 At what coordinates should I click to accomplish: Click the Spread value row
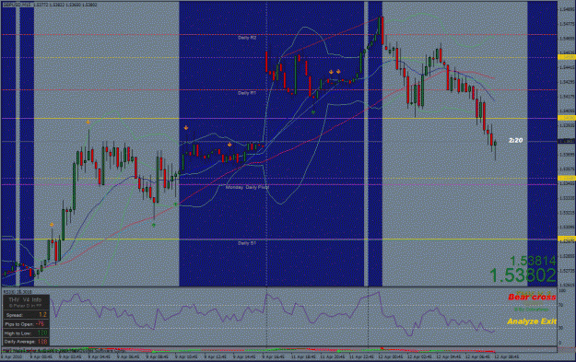(x=26, y=315)
